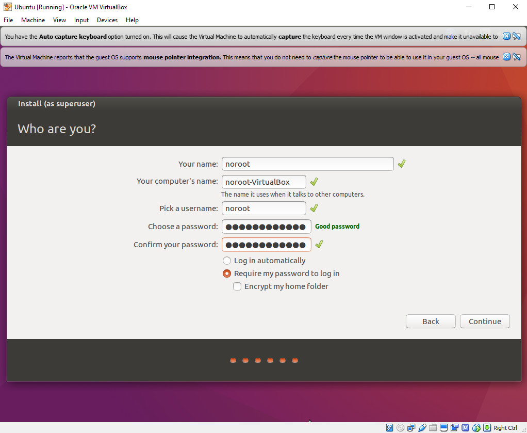Click the Pick a username field

[264, 209]
